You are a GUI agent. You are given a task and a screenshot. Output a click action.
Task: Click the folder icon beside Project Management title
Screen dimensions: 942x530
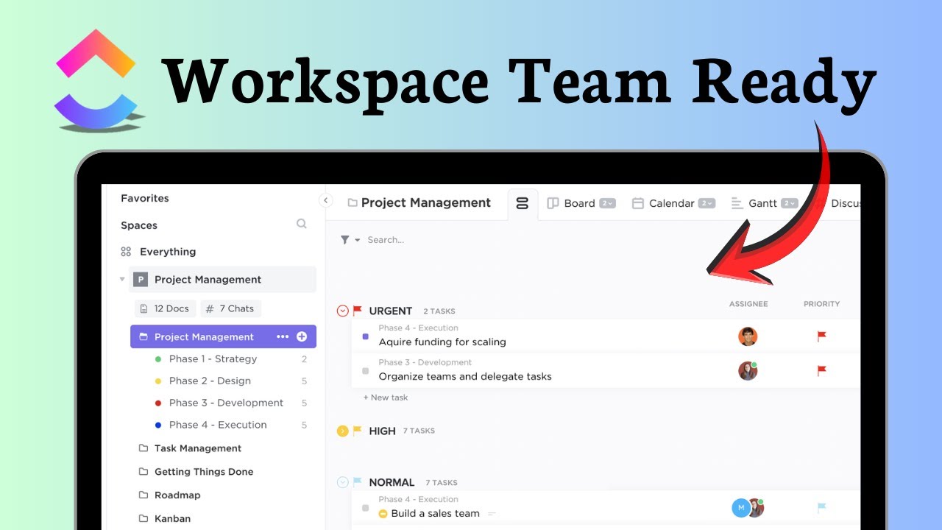(353, 203)
